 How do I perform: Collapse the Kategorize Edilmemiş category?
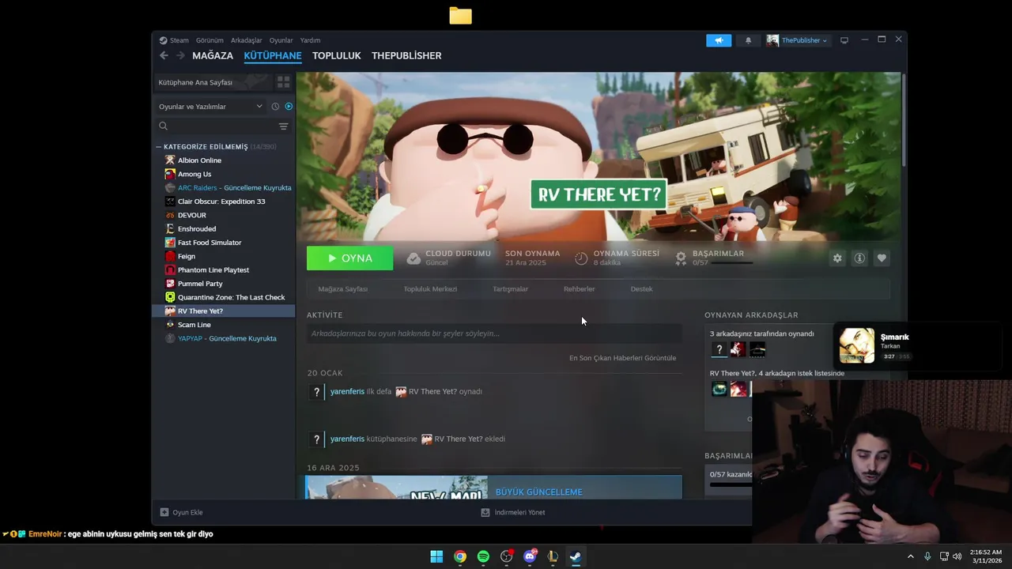(158, 147)
